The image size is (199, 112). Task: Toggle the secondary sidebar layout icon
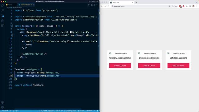[x=94, y=2]
